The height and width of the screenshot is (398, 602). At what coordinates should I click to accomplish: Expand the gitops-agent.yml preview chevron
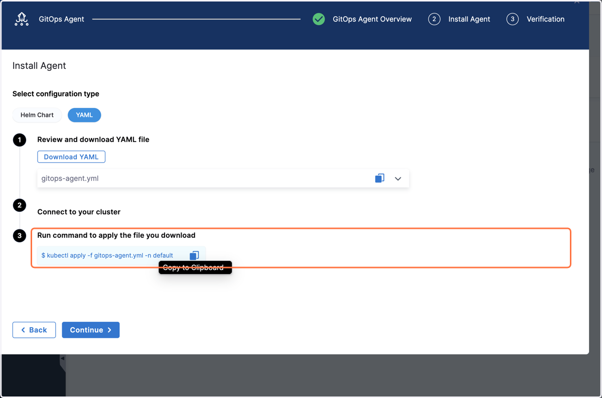point(398,179)
